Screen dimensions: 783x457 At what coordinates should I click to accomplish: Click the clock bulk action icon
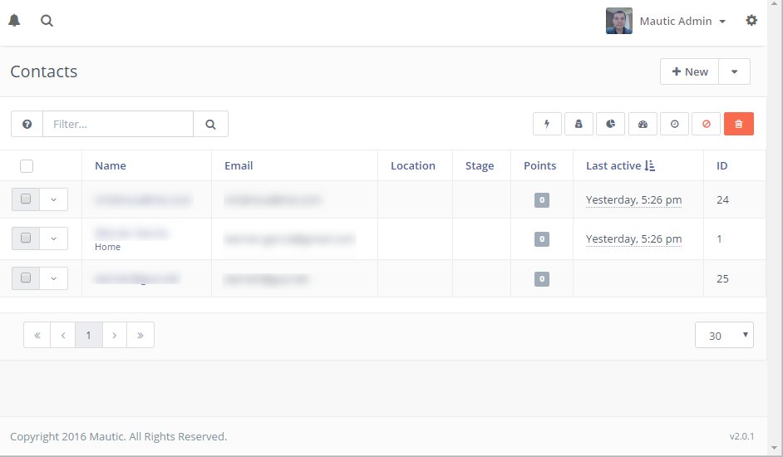674,124
